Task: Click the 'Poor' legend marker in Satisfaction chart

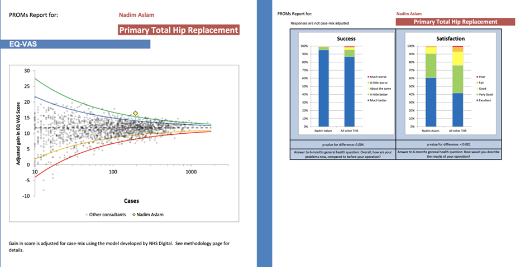Action: (476, 76)
